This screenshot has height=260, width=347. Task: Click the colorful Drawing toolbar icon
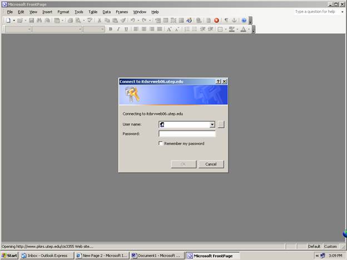189,21
